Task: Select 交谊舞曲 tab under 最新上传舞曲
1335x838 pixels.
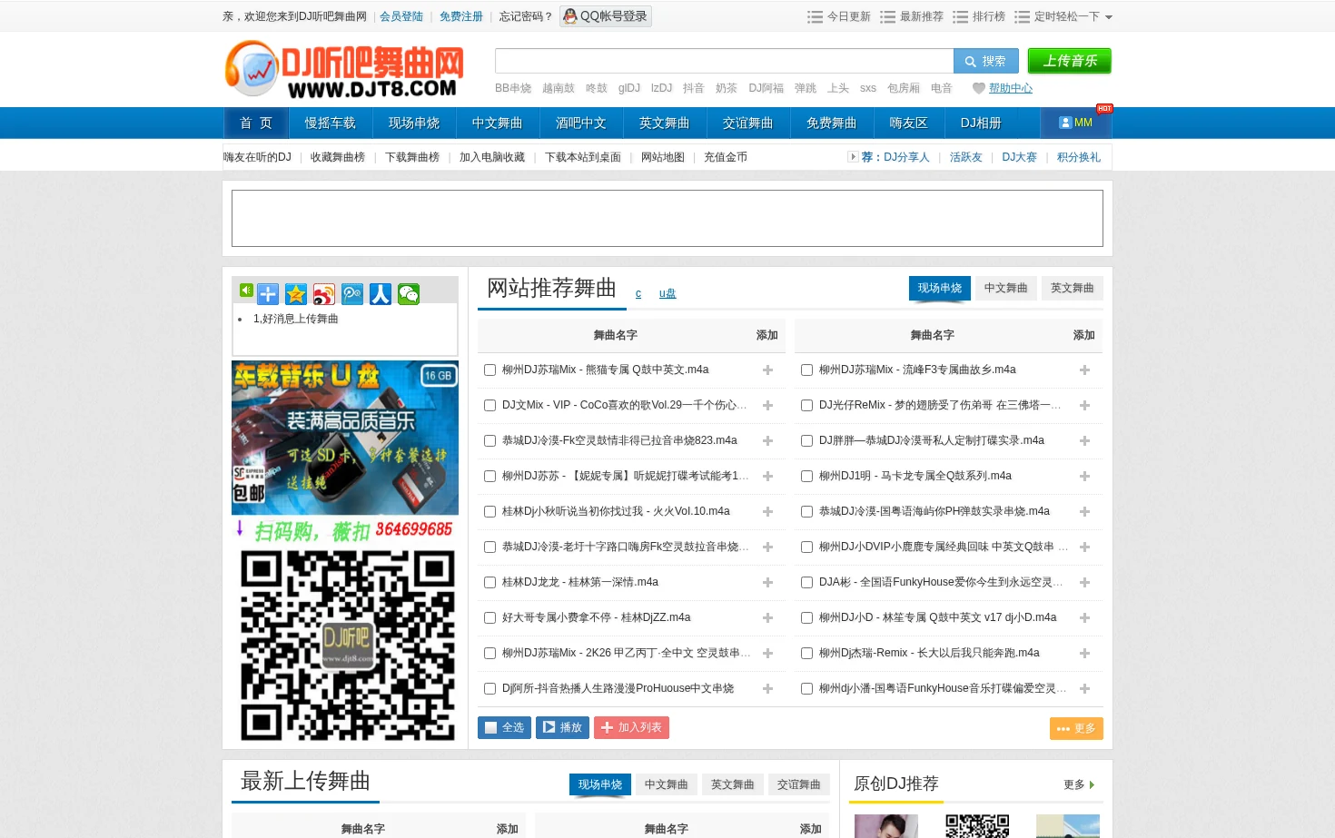Action: [x=799, y=784]
